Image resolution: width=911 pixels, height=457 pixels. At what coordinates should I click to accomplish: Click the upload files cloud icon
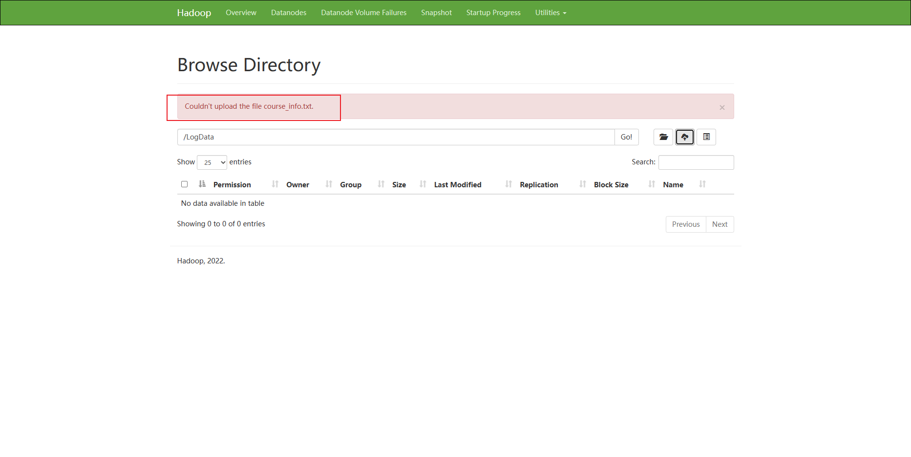pyautogui.click(x=685, y=137)
